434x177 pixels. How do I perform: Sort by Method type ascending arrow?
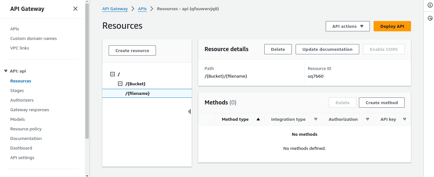258,119
